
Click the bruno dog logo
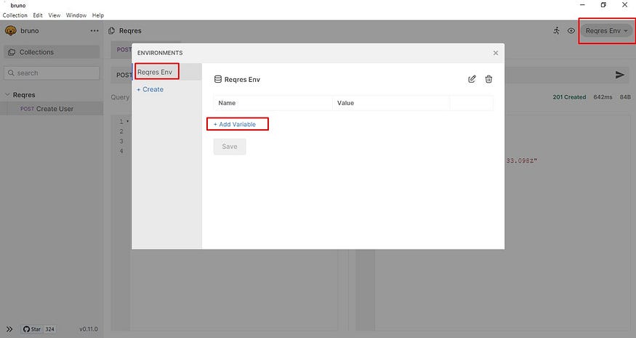point(11,30)
